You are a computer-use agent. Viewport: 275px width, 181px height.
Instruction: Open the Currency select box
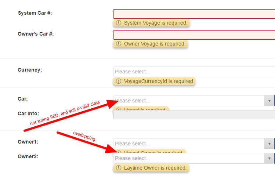pos(194,72)
